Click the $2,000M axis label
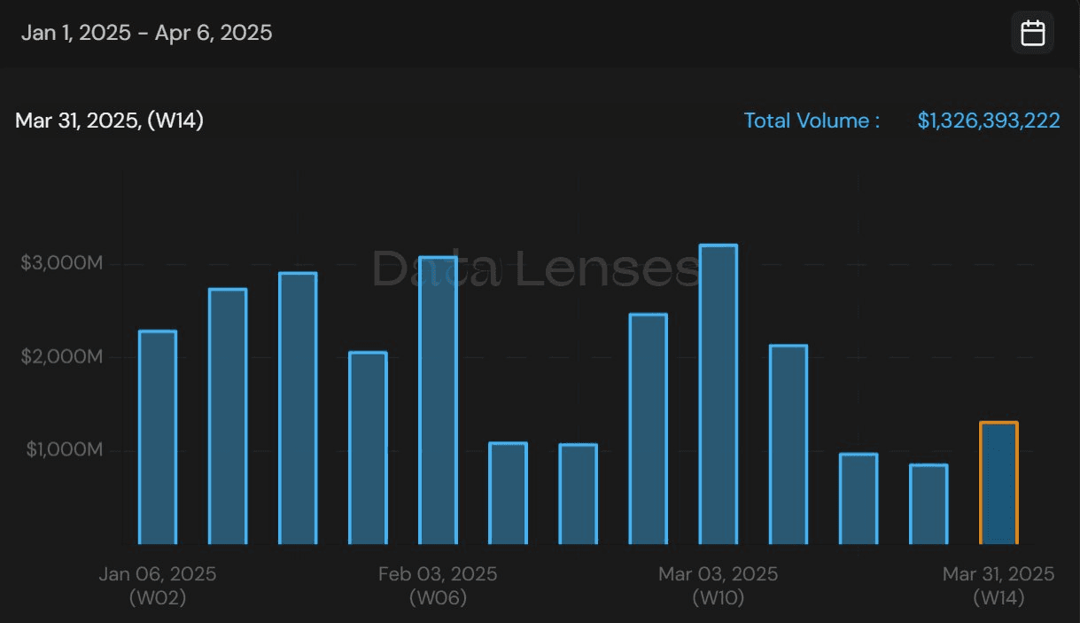The image size is (1080, 623). point(62,356)
